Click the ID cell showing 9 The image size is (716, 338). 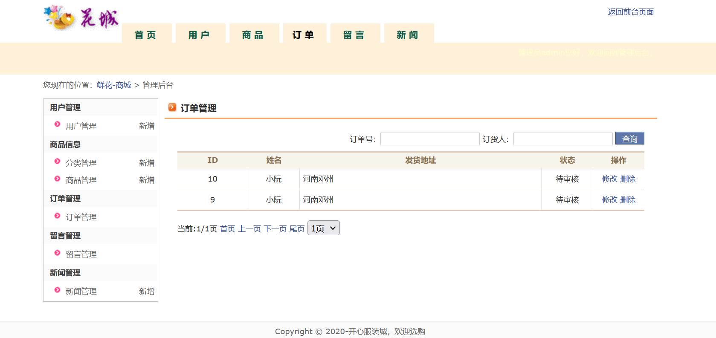coord(212,200)
